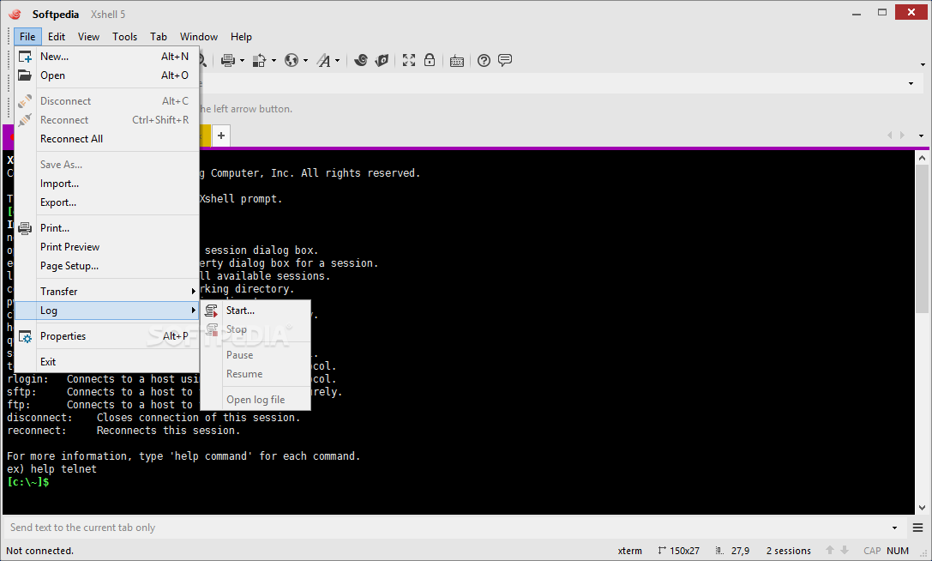Viewport: 932px width, 561px height.
Task: Launch Xftp via spiral toolbar icon
Action: tap(361, 60)
